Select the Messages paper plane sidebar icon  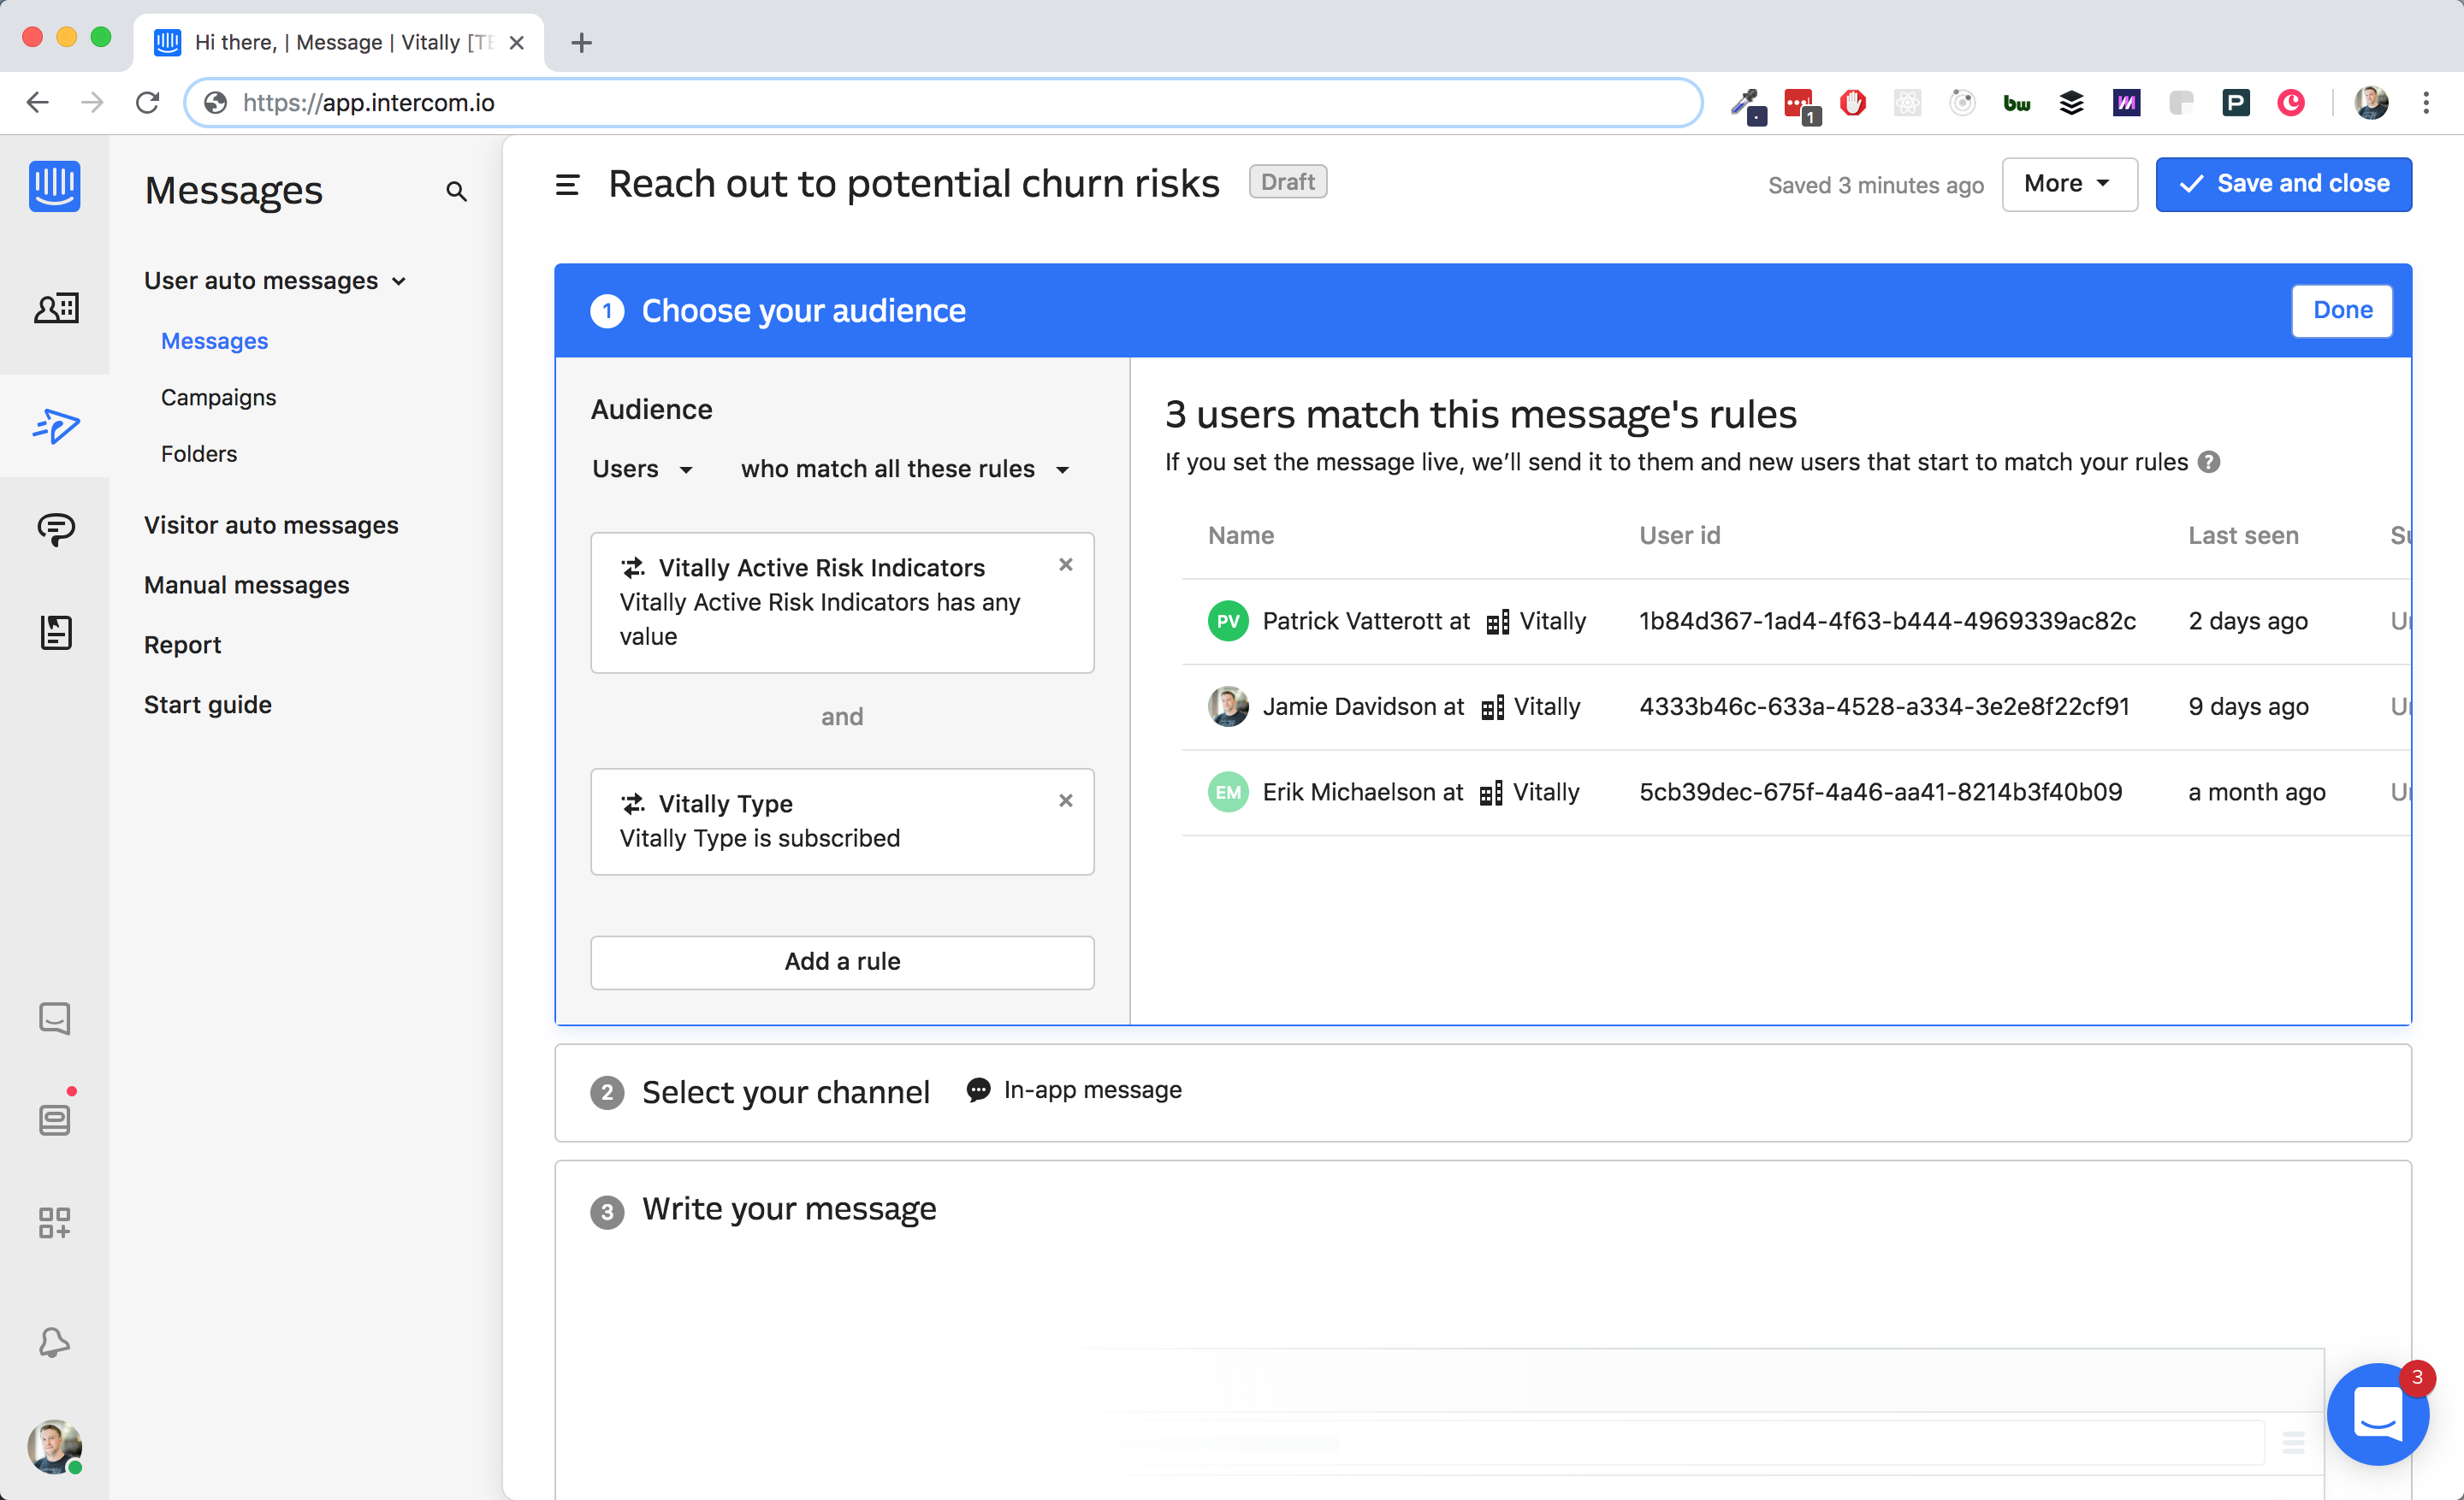(x=56, y=426)
